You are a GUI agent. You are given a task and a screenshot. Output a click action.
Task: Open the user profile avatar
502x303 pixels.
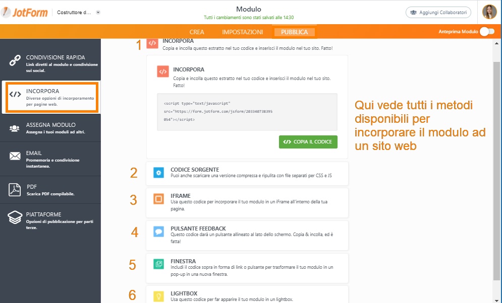489,12
